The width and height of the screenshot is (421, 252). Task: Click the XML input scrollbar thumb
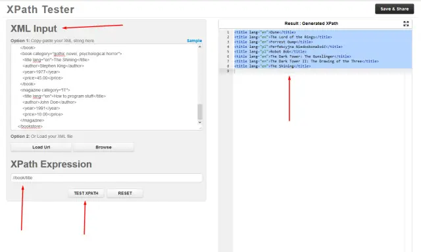200,112
